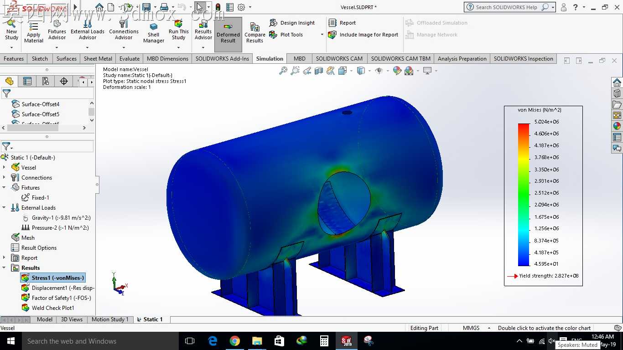This screenshot has width=623, height=350.
Task: Open the File Properties icon
Action: [x=230, y=7]
